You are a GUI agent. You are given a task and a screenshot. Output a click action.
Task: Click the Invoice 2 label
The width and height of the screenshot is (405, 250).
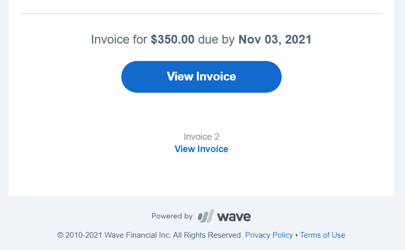(201, 137)
